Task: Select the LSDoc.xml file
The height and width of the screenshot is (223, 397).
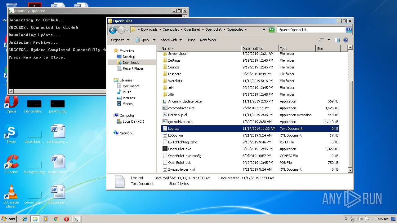Action: click(176, 135)
